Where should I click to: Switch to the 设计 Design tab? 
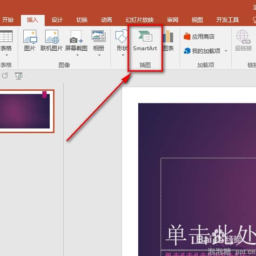tap(57, 20)
